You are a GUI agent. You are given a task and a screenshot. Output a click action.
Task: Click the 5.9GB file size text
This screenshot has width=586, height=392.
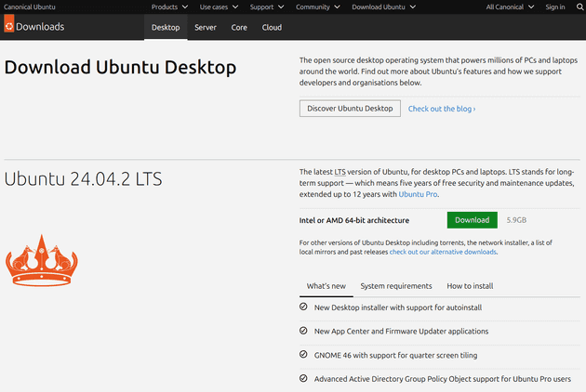pos(516,220)
